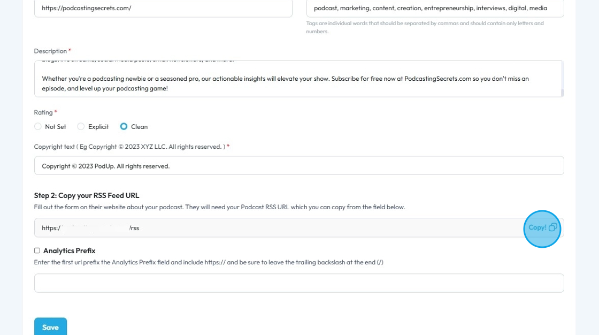599x335 pixels.
Task: Focus the Copyright text input field
Action: click(298, 166)
